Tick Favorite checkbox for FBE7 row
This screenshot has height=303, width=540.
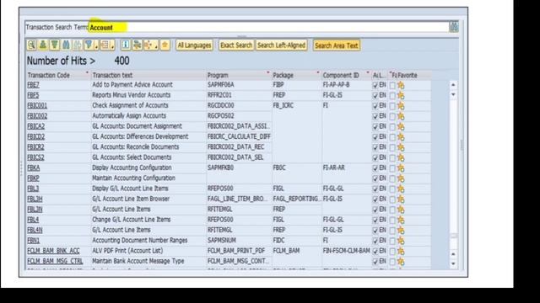click(392, 86)
